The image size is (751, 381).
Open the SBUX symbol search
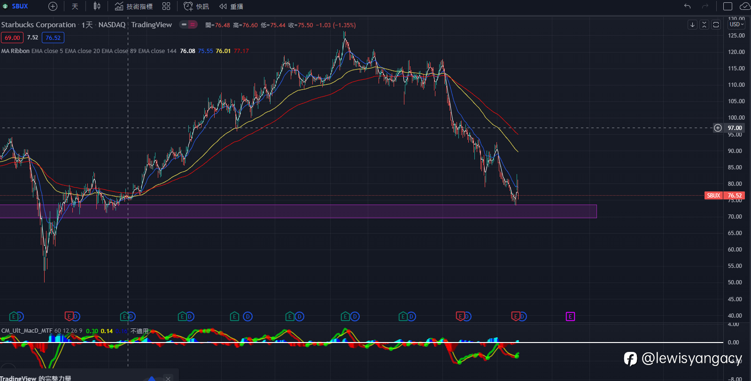point(20,7)
